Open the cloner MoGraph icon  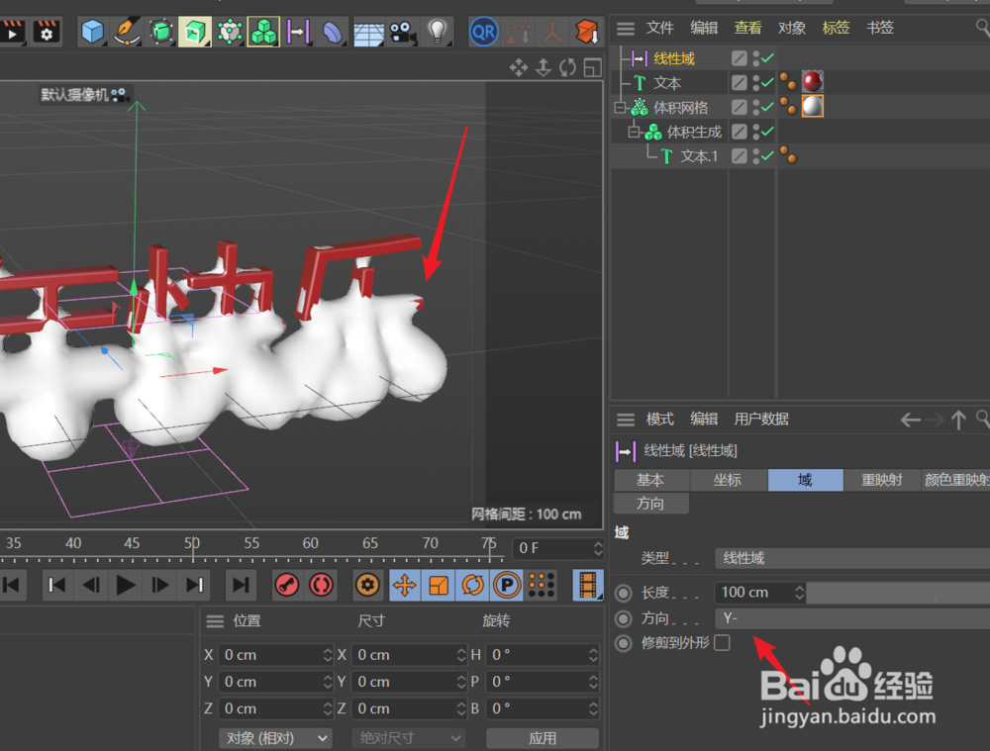pyautogui.click(x=230, y=32)
